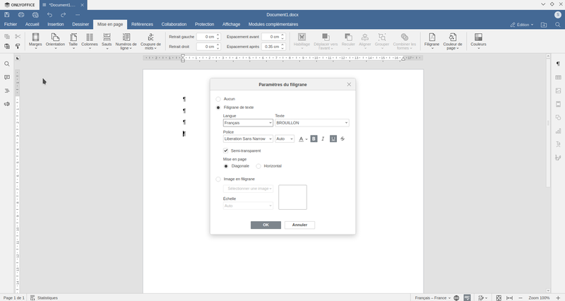Toggle italic for watermark text
Viewport: 565px width, 301px height.
(x=323, y=139)
